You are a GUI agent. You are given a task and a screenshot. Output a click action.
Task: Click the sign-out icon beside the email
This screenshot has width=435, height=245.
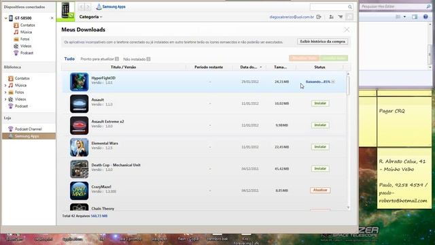point(319,17)
